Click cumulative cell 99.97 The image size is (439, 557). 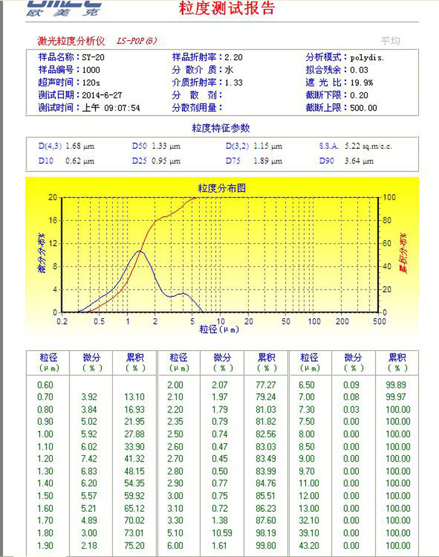396,397
